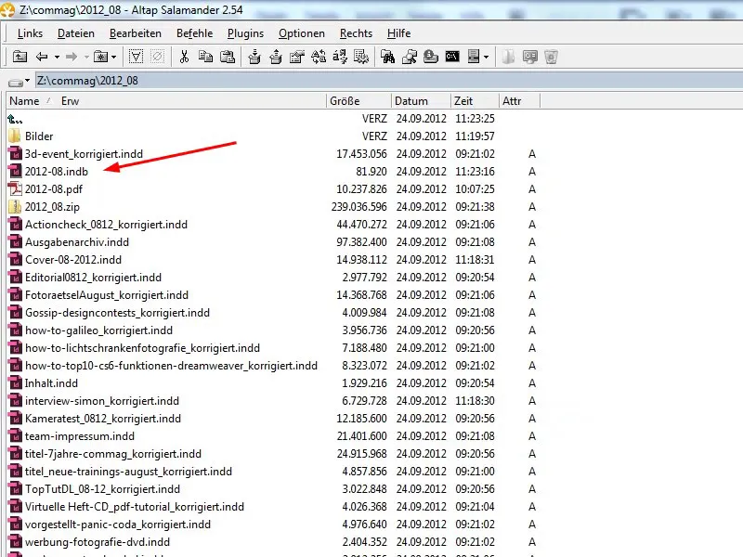Open the Dateien menu

(x=76, y=33)
